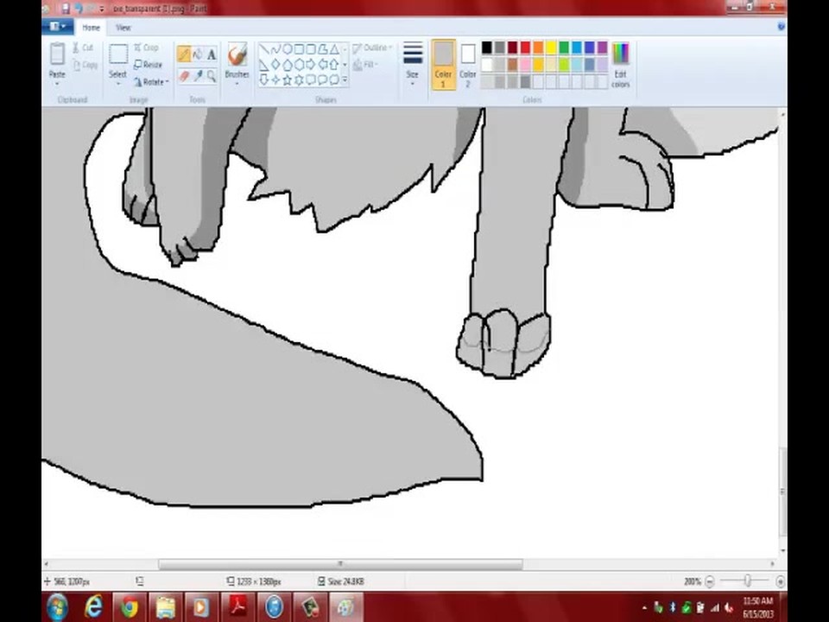This screenshot has width=829, height=622.
Task: Choose the Up arrow shape
Action: (x=334, y=65)
